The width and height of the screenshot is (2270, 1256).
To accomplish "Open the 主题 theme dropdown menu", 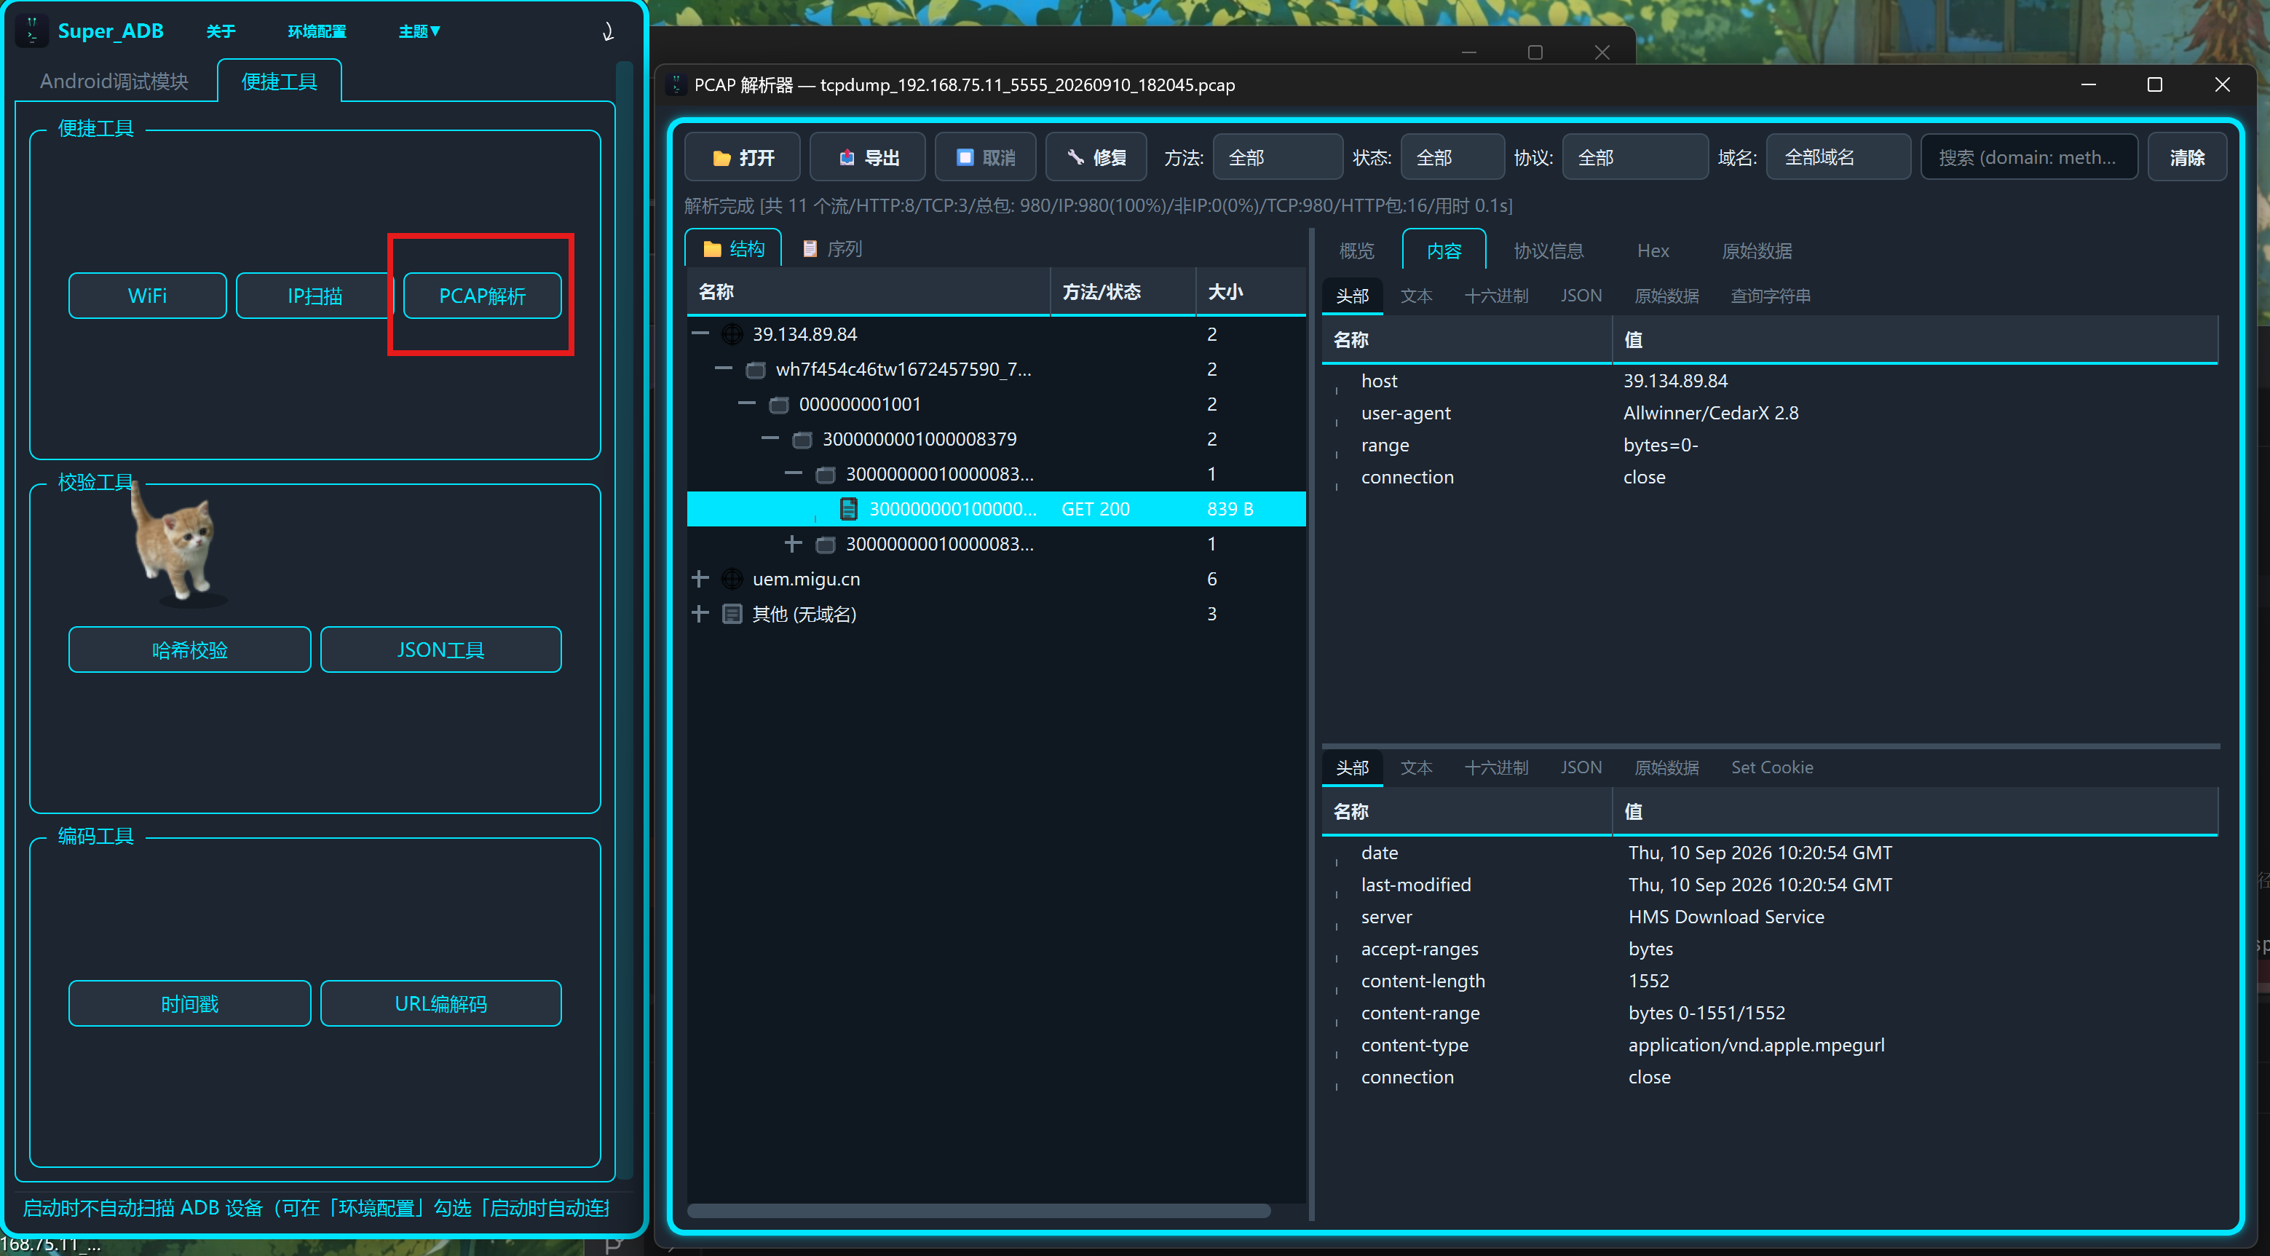I will (419, 32).
